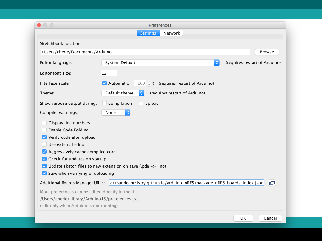The width and height of the screenshot is (322, 241).
Task: Close the Preferences window with red button
Action: click(x=39, y=25)
